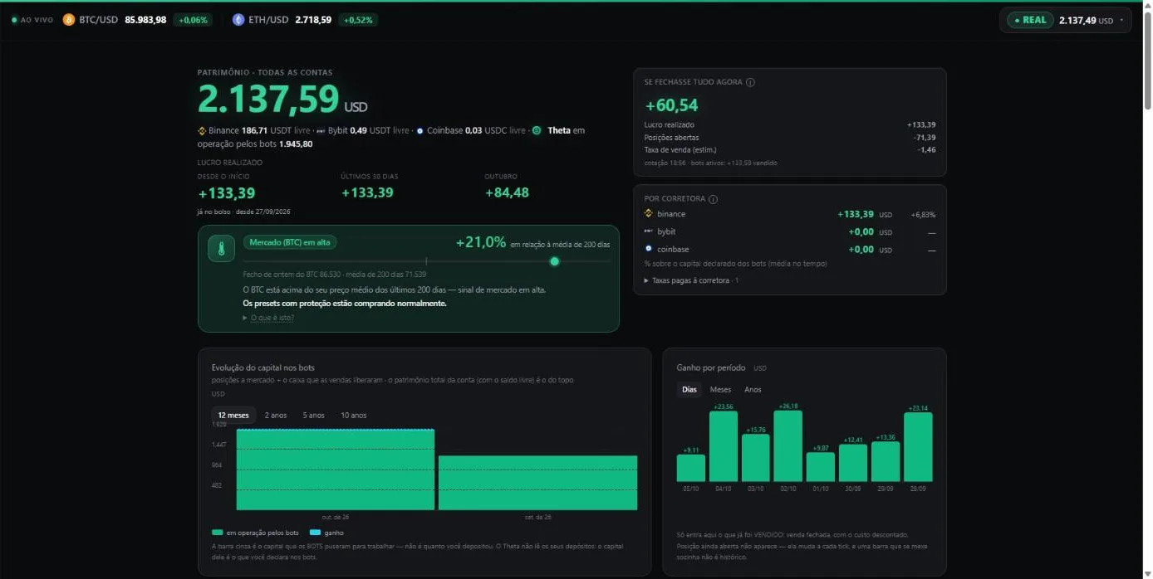The width and height of the screenshot is (1153, 579).
Task: Click the +0,06% BTC change badge
Action: point(193,20)
